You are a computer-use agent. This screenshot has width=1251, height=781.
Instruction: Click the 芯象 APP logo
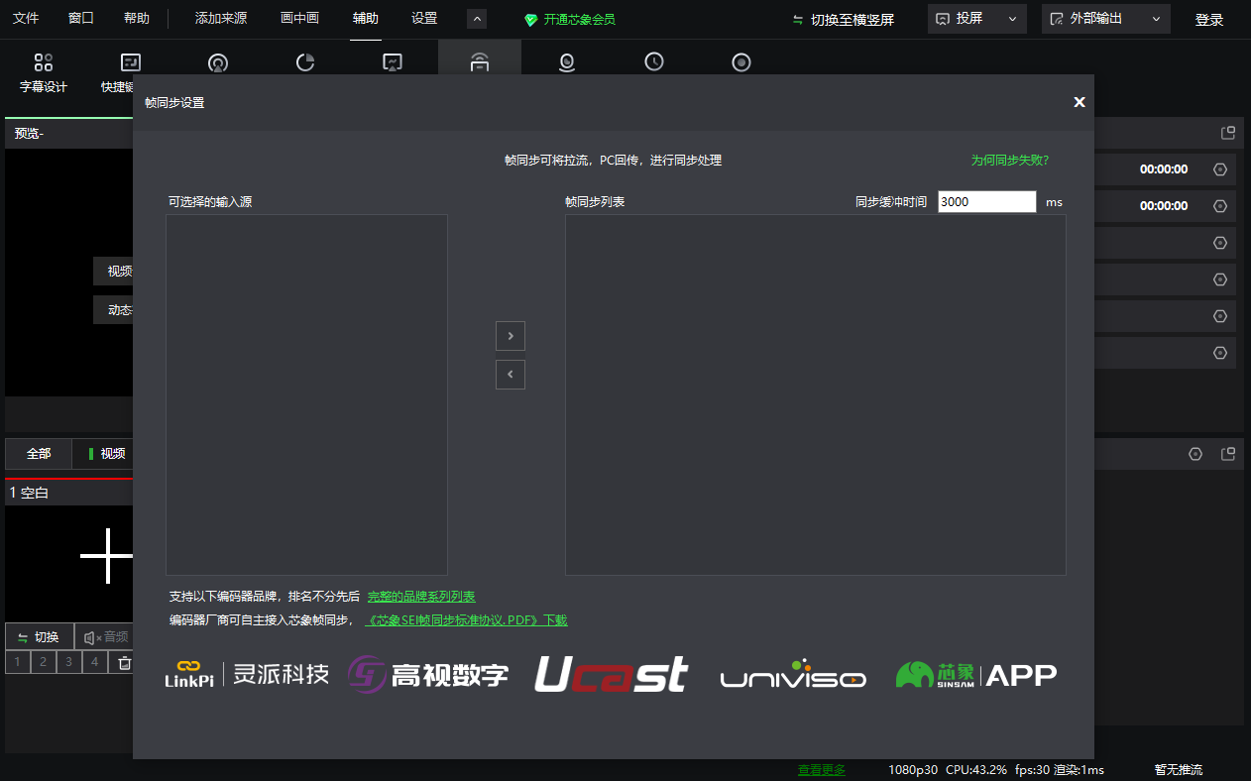(x=976, y=675)
